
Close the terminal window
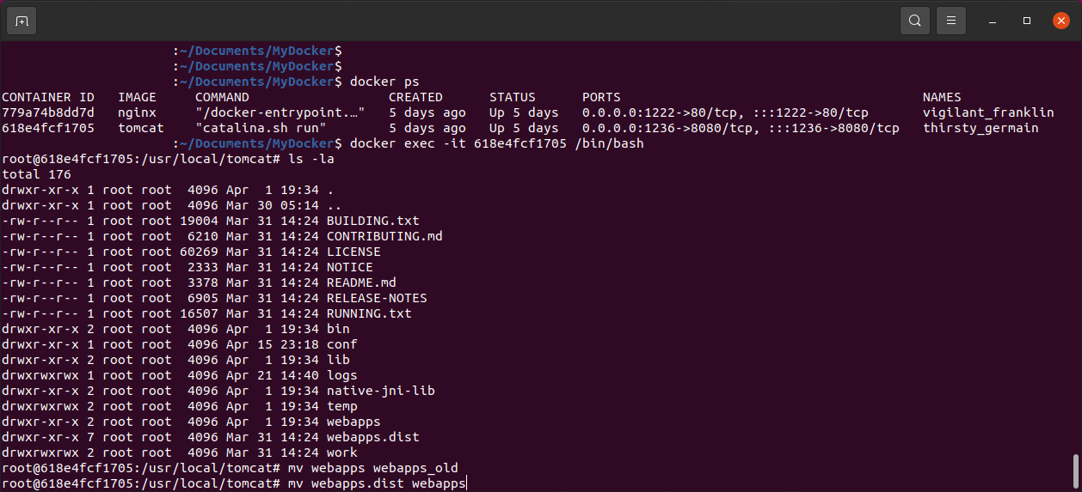click(1060, 20)
